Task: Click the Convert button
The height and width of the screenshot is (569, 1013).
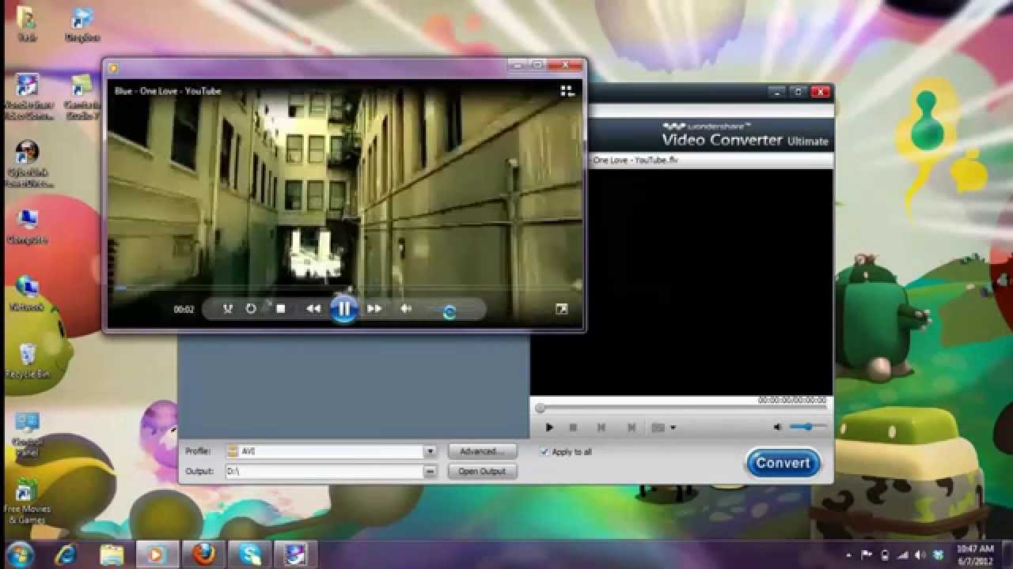Action: (x=783, y=463)
